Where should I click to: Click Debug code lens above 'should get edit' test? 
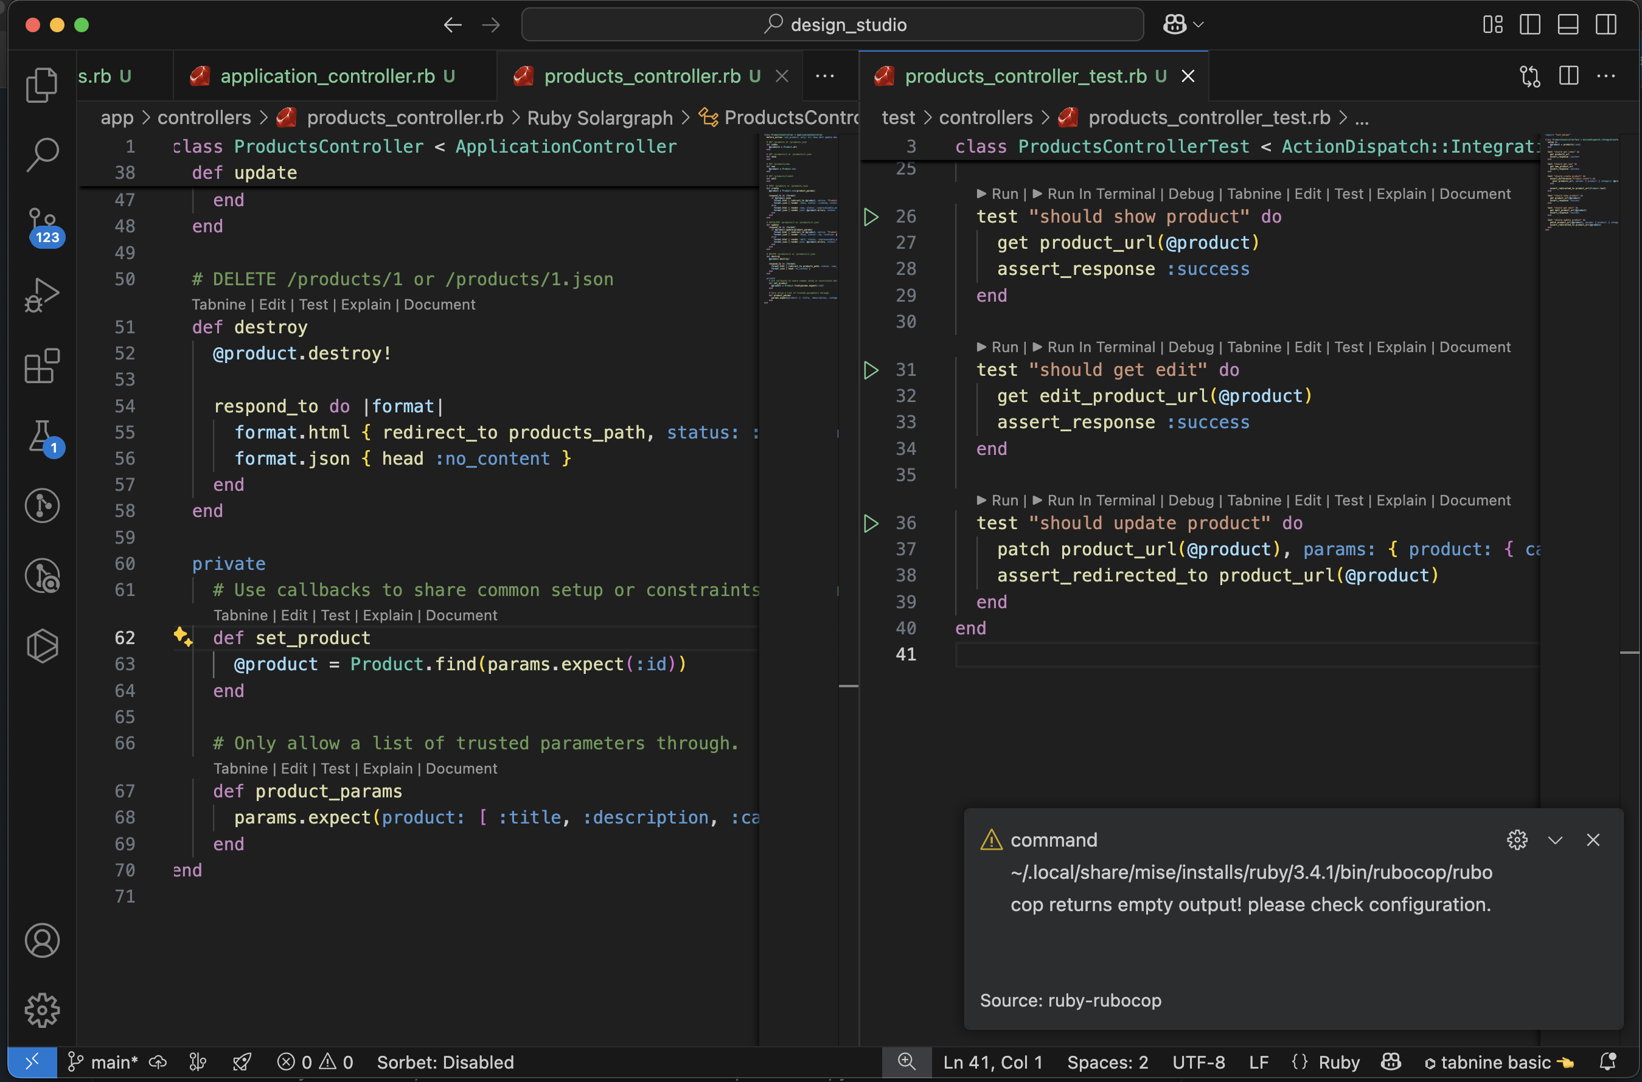[1190, 347]
